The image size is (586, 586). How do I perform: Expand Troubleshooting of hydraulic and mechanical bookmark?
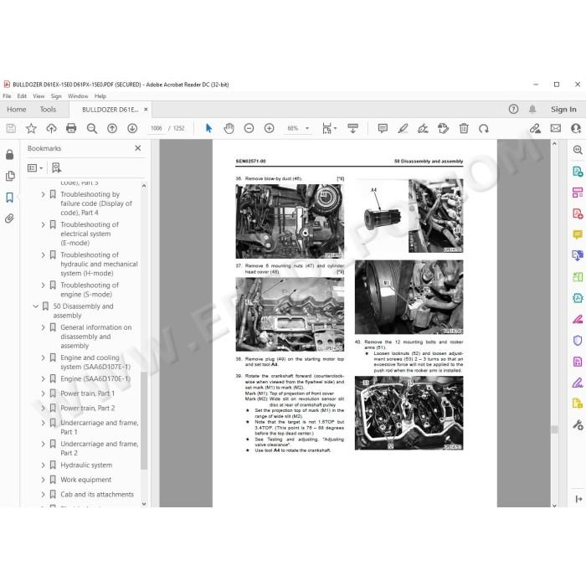[x=43, y=254]
